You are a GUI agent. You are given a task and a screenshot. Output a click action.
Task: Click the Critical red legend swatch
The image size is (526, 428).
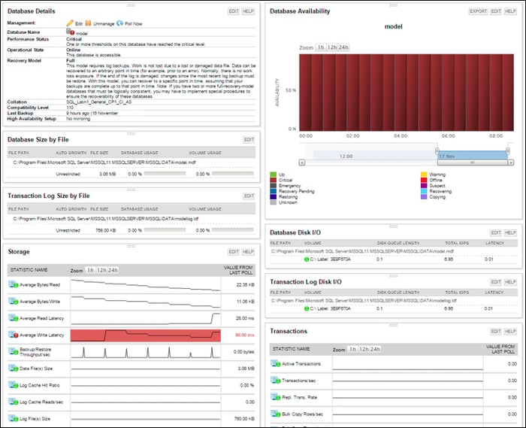(x=274, y=180)
